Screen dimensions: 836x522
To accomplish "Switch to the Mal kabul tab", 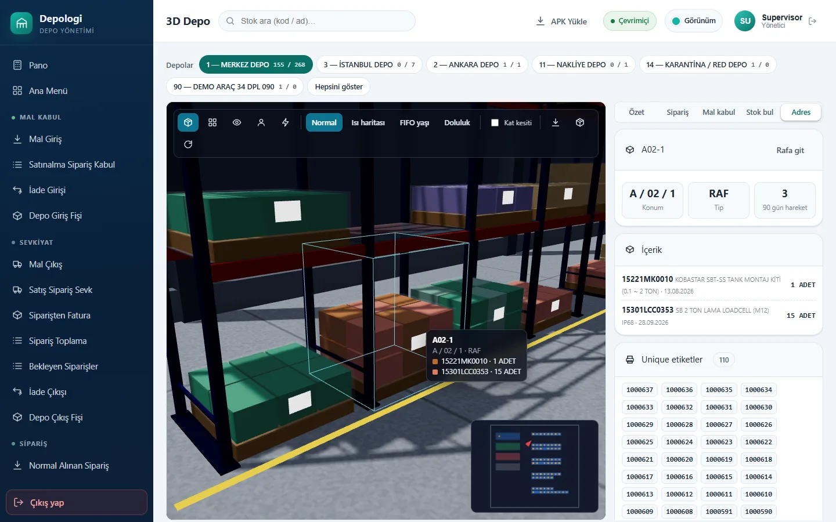I will coord(719,112).
